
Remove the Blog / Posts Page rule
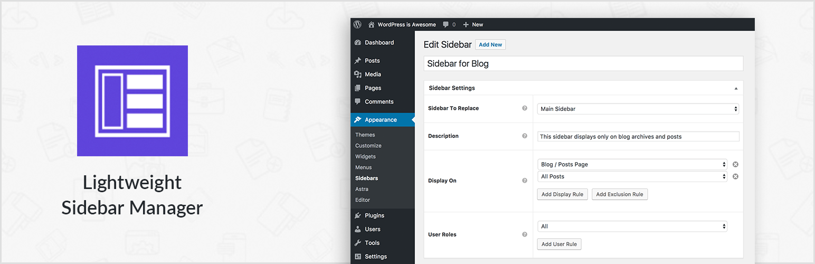pos(735,164)
